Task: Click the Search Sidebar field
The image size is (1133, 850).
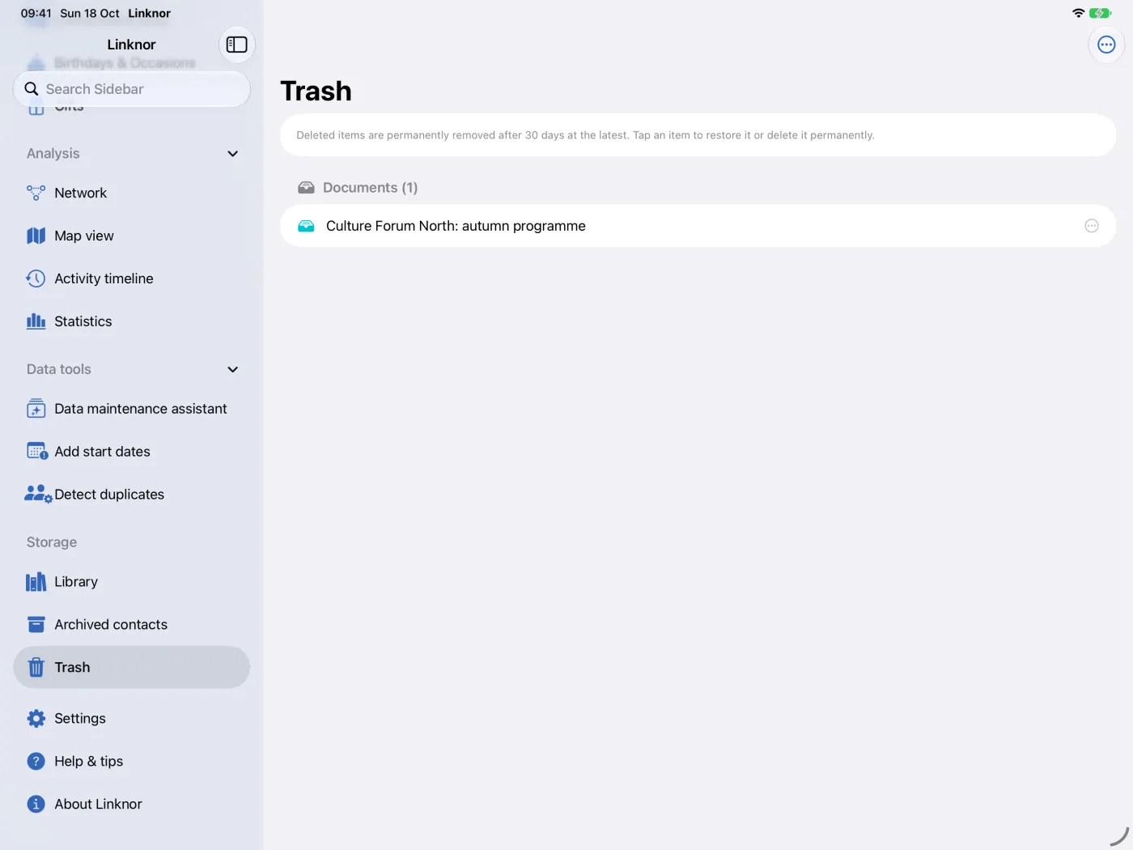Action: (x=132, y=89)
